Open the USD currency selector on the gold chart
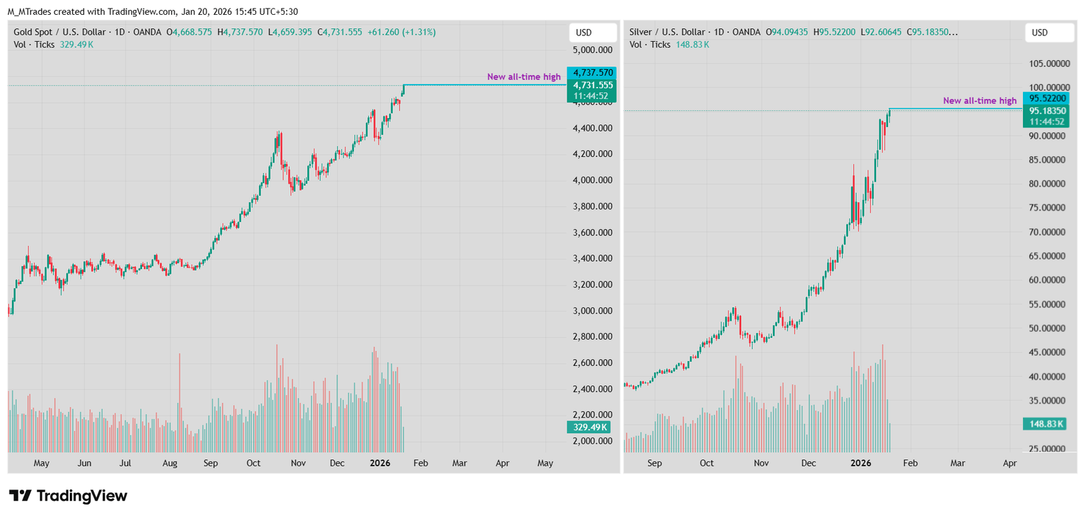 (x=583, y=33)
